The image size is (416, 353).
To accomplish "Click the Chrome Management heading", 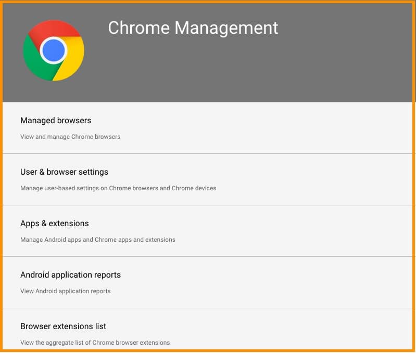I will pyautogui.click(x=193, y=28).
